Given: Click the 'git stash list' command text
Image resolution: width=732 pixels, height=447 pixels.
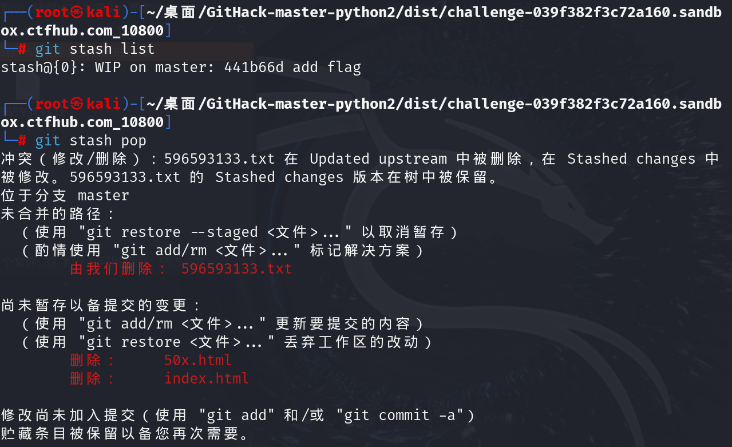Looking at the screenshot, I should [x=94, y=49].
